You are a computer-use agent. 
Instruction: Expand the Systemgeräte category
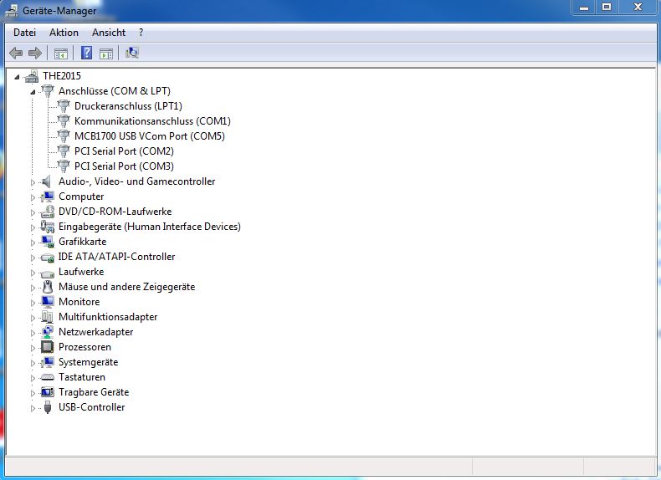[33, 363]
